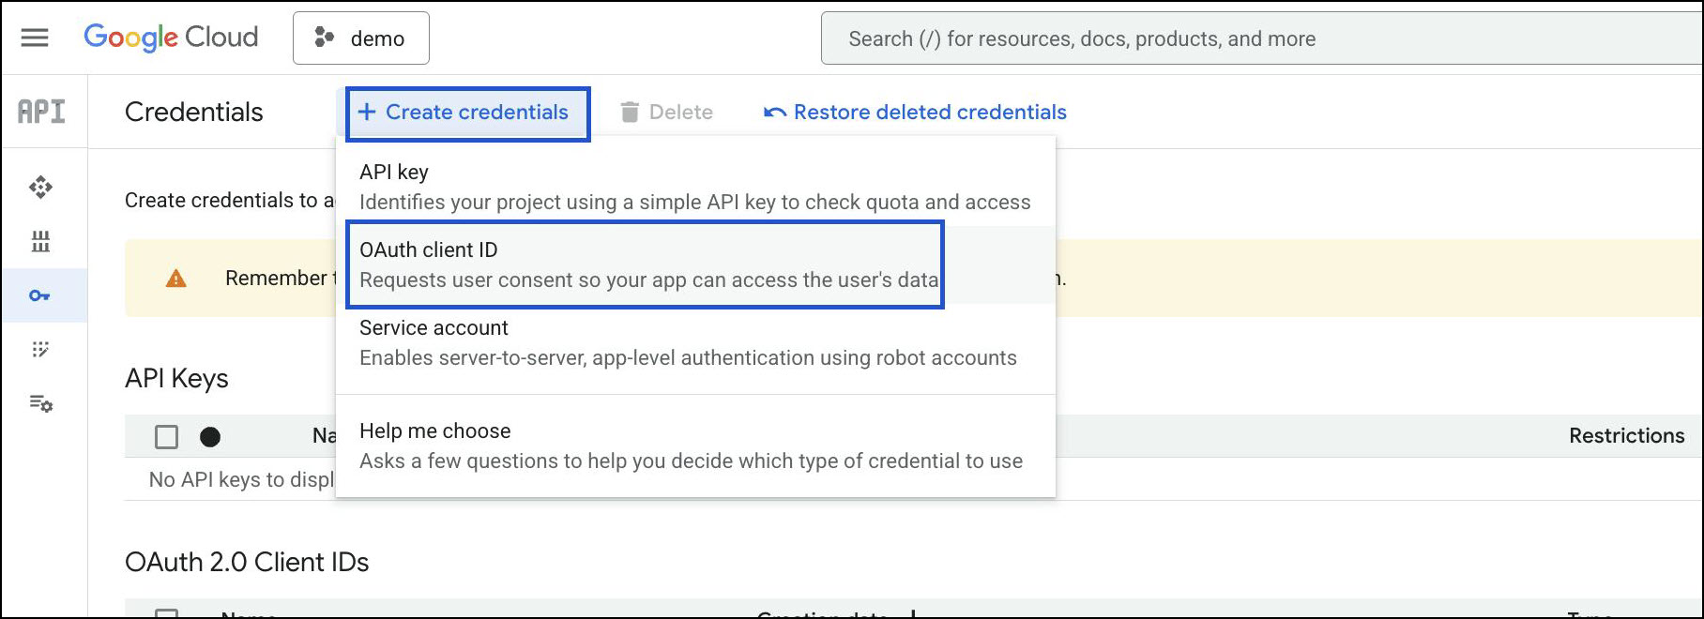Check the OAuth 2.0 Client IDs select-all checkbox
Viewport: 1704px width, 619px height.
166,612
